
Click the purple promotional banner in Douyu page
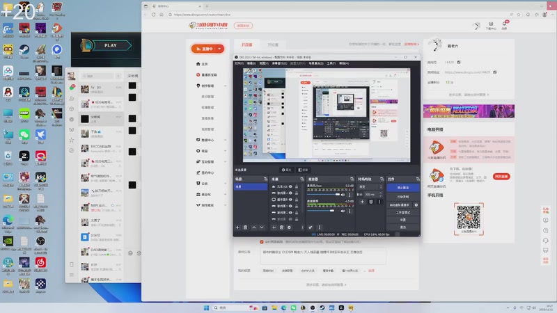coord(469,111)
